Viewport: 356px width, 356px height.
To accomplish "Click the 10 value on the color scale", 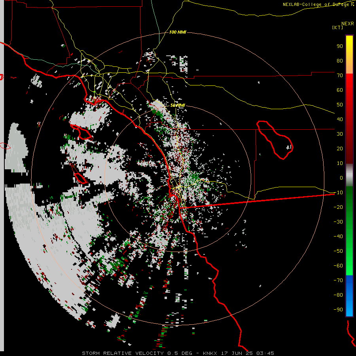I will point(340,163).
